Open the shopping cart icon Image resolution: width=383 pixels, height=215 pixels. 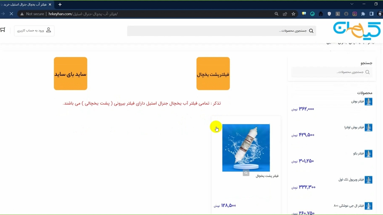click(x=3, y=30)
